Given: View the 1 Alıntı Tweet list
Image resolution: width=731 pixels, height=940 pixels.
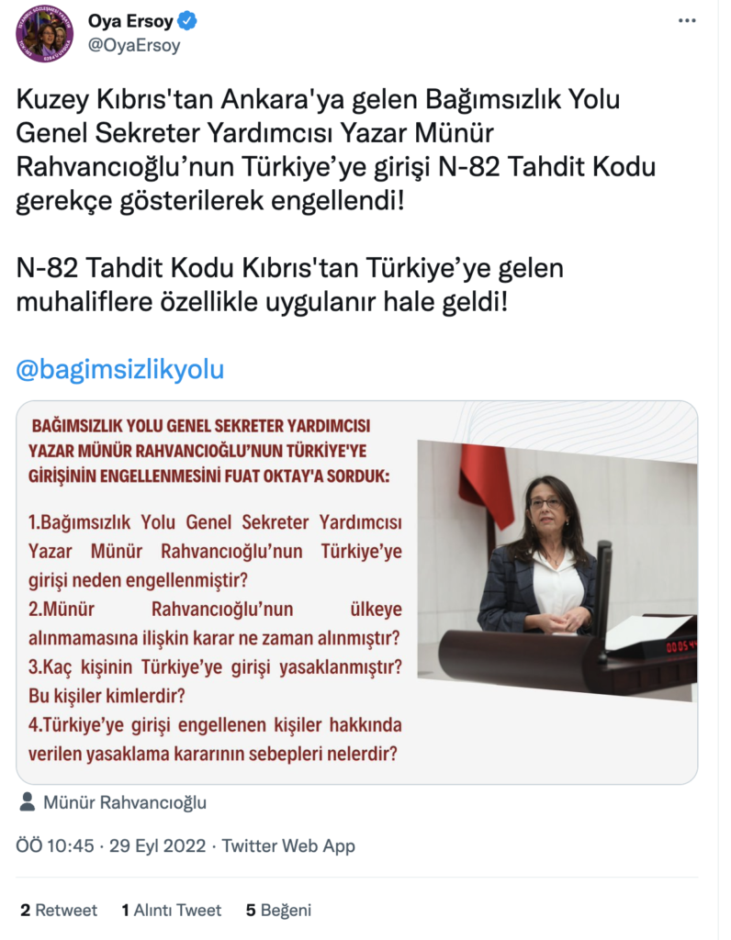Looking at the screenshot, I should (172, 910).
